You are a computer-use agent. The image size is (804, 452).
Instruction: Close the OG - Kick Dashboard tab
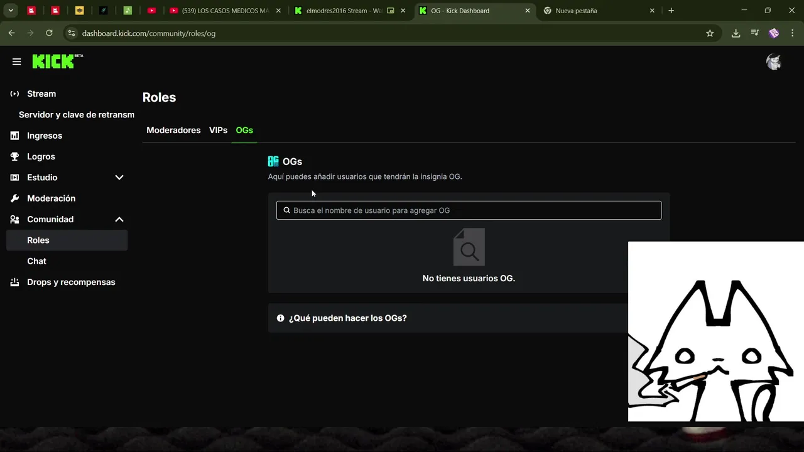(x=528, y=11)
